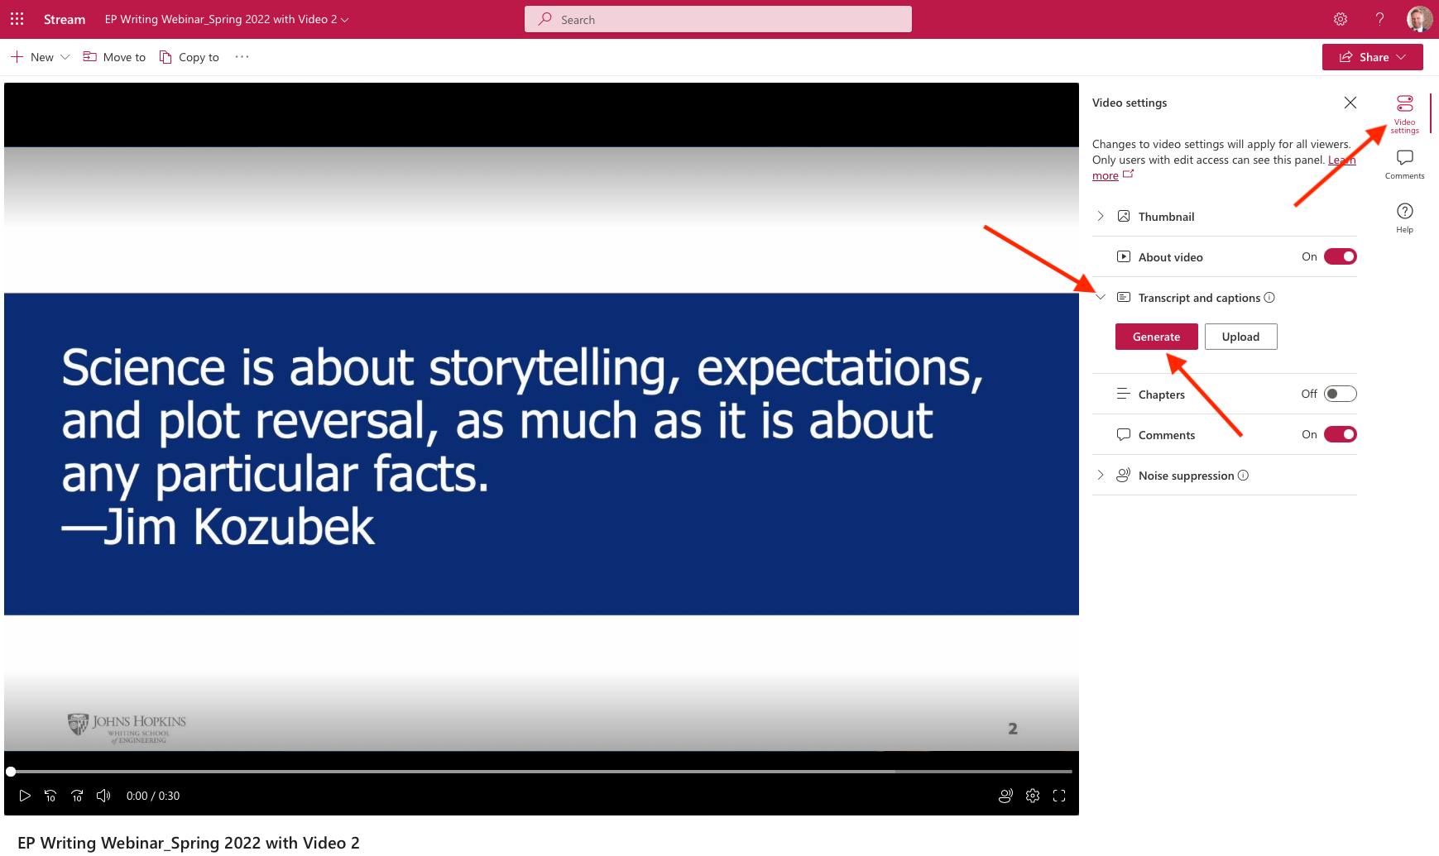Open the New dropdown menu
The image size is (1439, 856).
(41, 57)
